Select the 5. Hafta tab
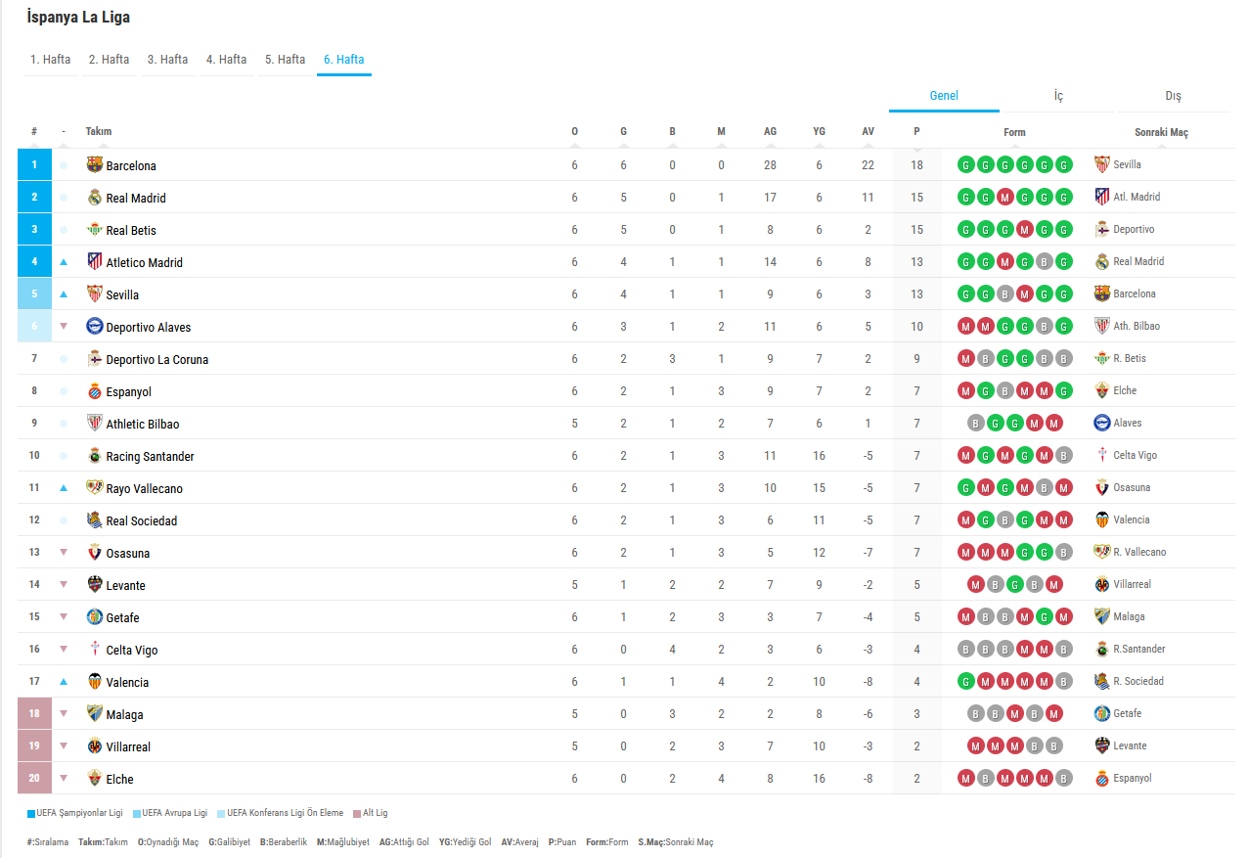The width and height of the screenshot is (1249, 858). [x=286, y=60]
